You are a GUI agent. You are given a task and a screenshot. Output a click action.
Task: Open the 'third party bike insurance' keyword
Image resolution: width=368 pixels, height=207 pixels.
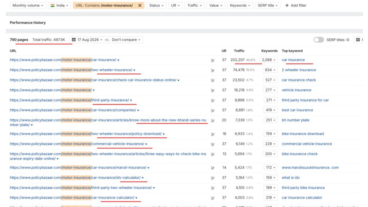[x=303, y=188]
